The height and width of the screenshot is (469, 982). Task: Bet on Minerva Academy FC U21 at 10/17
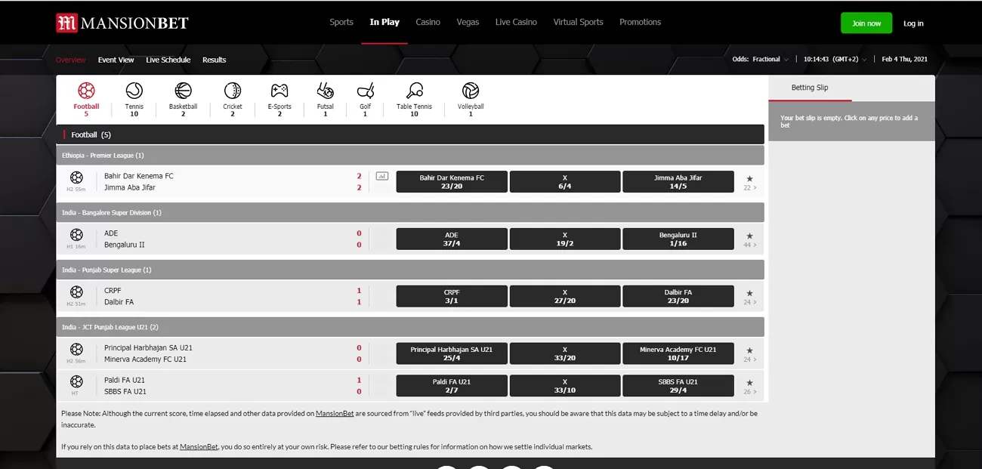click(678, 353)
